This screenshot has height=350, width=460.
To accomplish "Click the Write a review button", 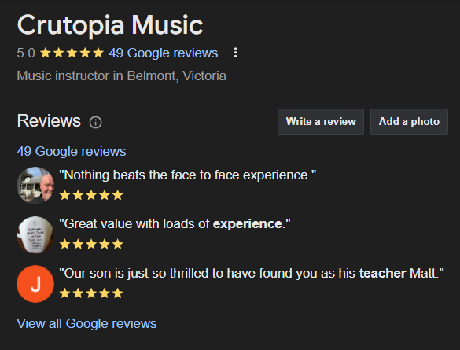I will click(x=321, y=122).
